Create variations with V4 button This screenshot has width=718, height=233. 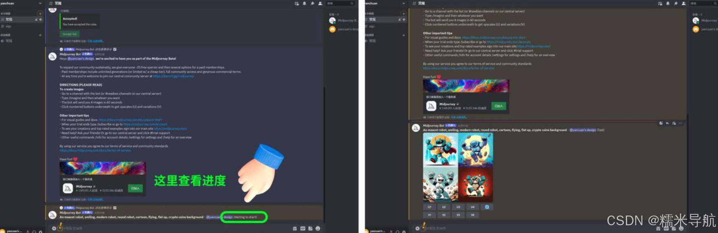click(472, 215)
